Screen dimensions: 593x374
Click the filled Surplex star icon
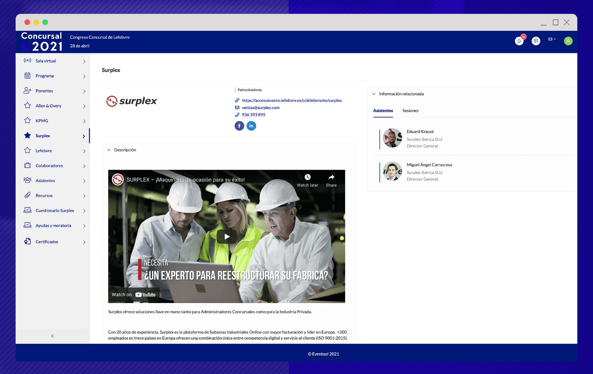[x=27, y=135]
